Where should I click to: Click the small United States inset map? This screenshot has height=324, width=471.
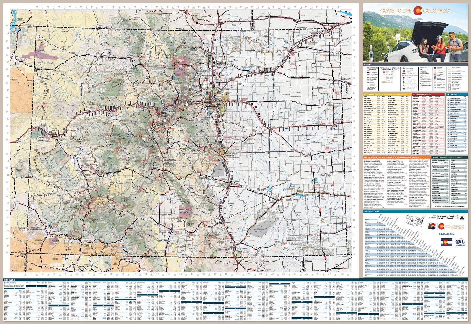tap(415, 221)
